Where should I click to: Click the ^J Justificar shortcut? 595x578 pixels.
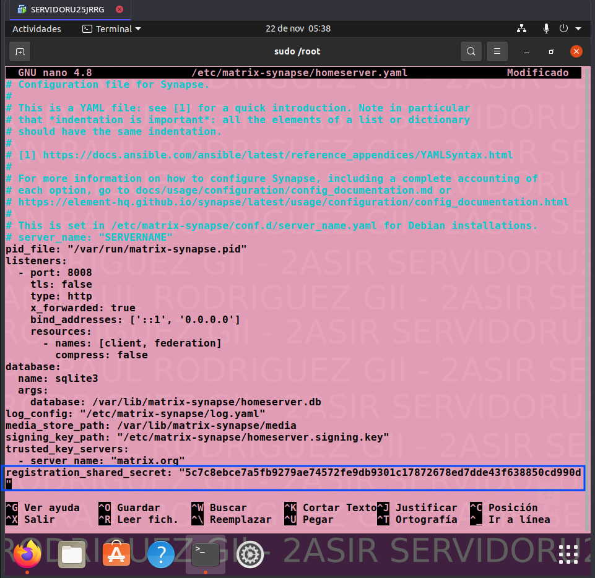(417, 508)
